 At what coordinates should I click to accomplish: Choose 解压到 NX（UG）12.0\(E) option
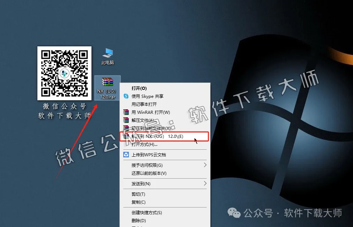tap(158, 136)
